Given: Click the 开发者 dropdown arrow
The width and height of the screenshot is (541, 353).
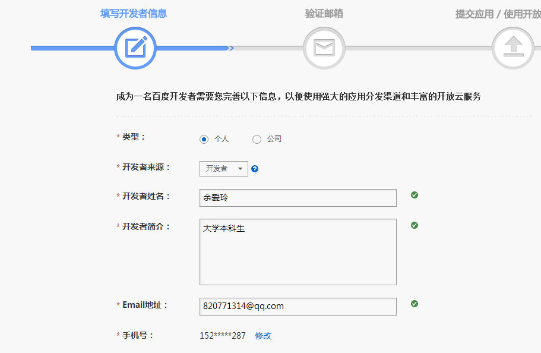Looking at the screenshot, I should click(240, 169).
